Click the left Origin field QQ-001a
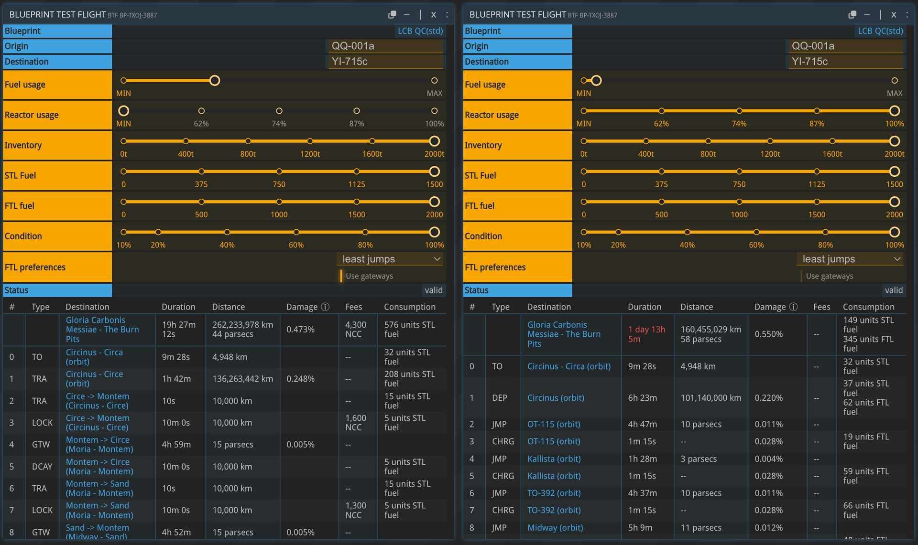The image size is (918, 545). [385, 46]
